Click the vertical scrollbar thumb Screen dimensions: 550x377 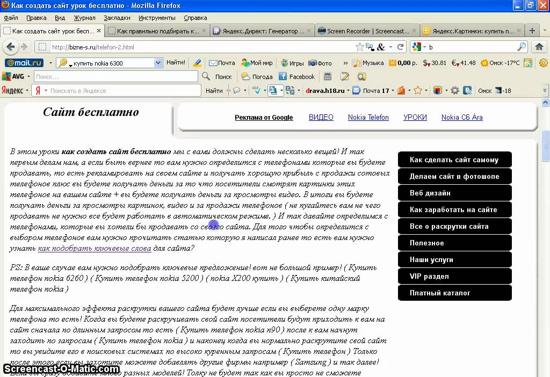545,146
